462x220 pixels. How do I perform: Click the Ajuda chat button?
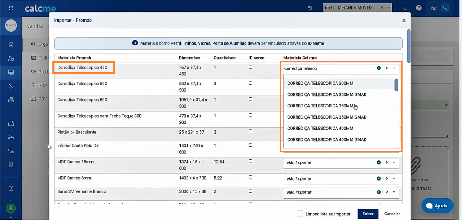[437, 206]
